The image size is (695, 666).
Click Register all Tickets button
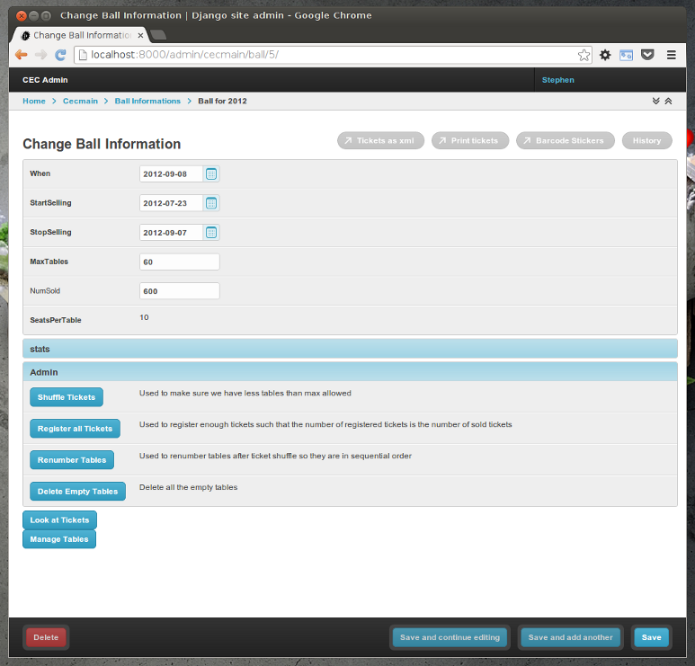(x=75, y=429)
